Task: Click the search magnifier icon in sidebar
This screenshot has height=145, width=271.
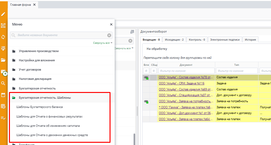Action: tap(4, 83)
